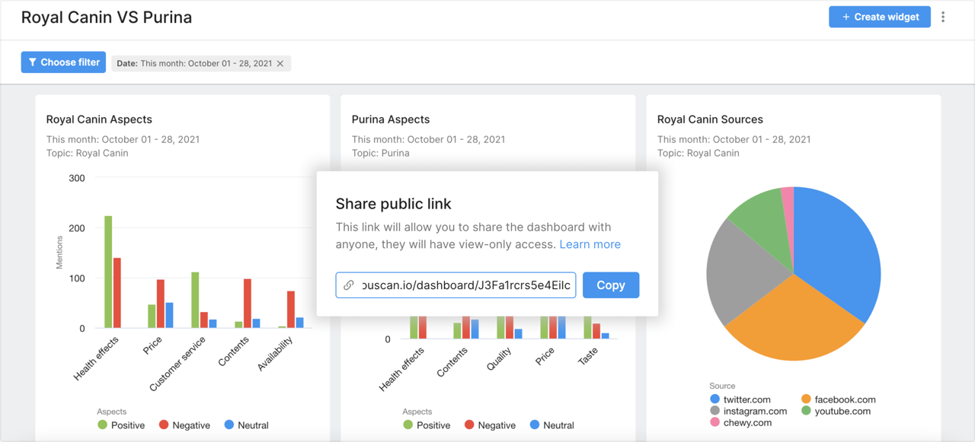Click the plus icon on Create widget
The image size is (975, 442).
[848, 16]
